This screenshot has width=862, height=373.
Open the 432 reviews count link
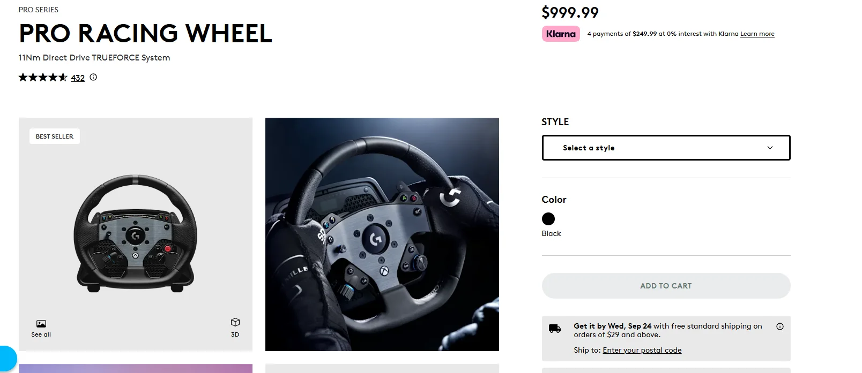(78, 78)
